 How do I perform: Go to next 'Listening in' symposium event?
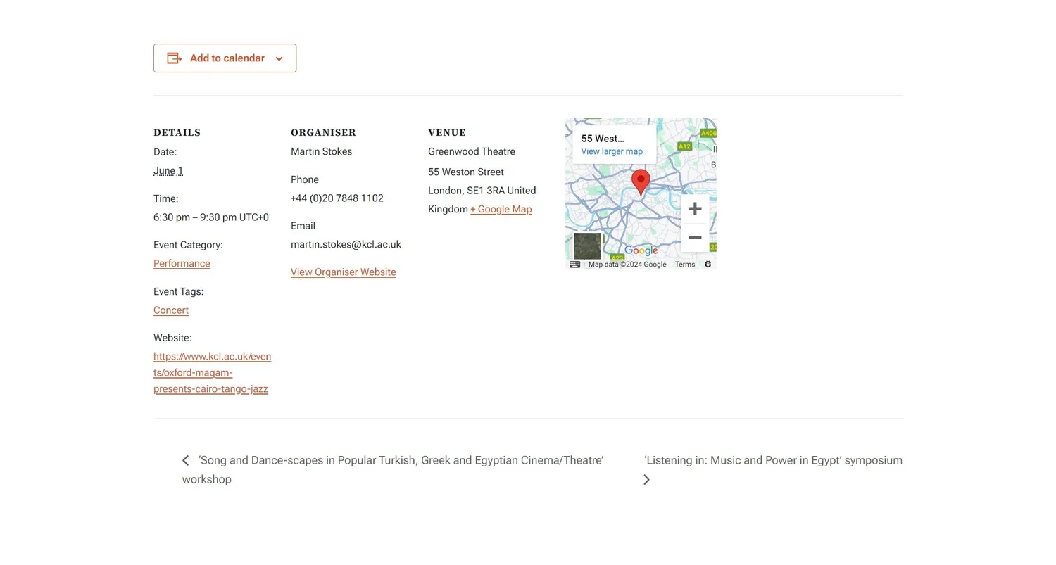[773, 461]
